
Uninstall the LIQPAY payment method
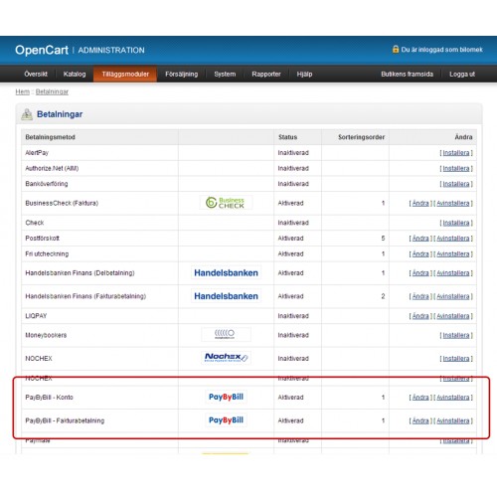coord(453,316)
